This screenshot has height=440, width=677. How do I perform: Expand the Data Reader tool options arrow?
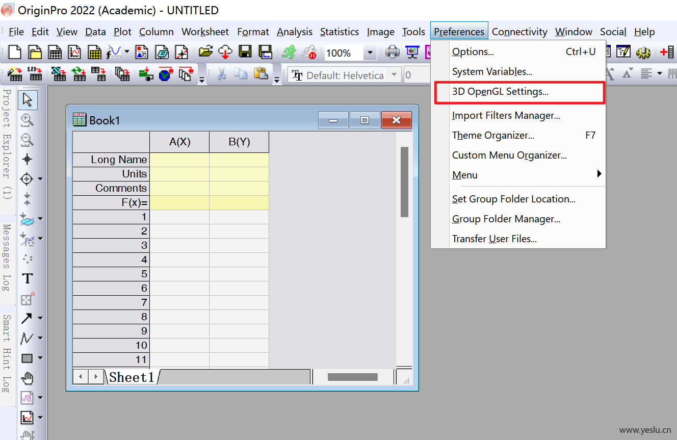click(x=40, y=179)
